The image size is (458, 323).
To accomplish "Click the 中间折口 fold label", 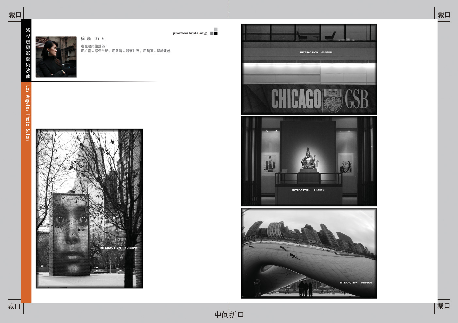I will 229,315.
